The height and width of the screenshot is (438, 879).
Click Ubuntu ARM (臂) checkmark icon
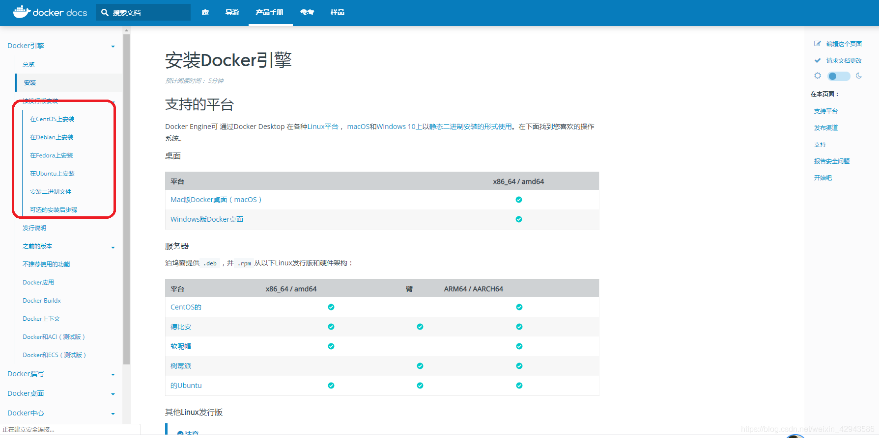420,386
